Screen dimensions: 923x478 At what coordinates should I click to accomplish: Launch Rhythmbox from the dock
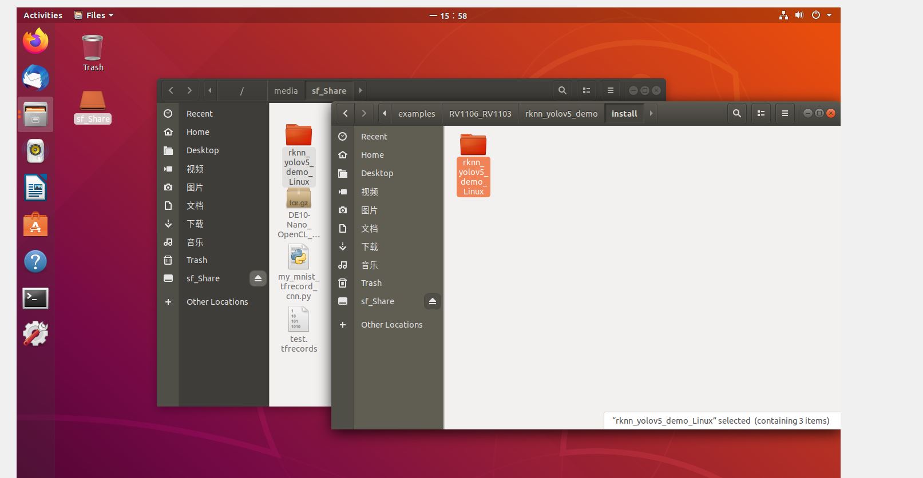click(35, 151)
